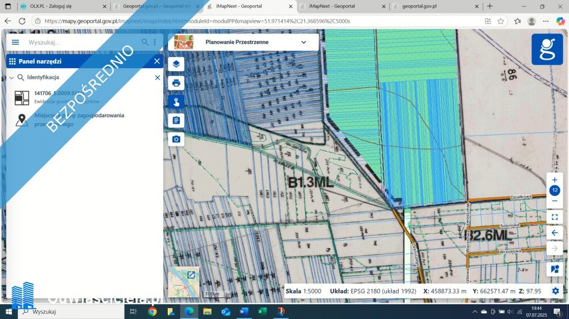Image resolution: width=569 pixels, height=319 pixels.
Task: Open the map layers panel
Action: [176, 64]
